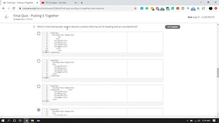Open the IQ extension icon
219x123 pixels.
click(188, 8)
